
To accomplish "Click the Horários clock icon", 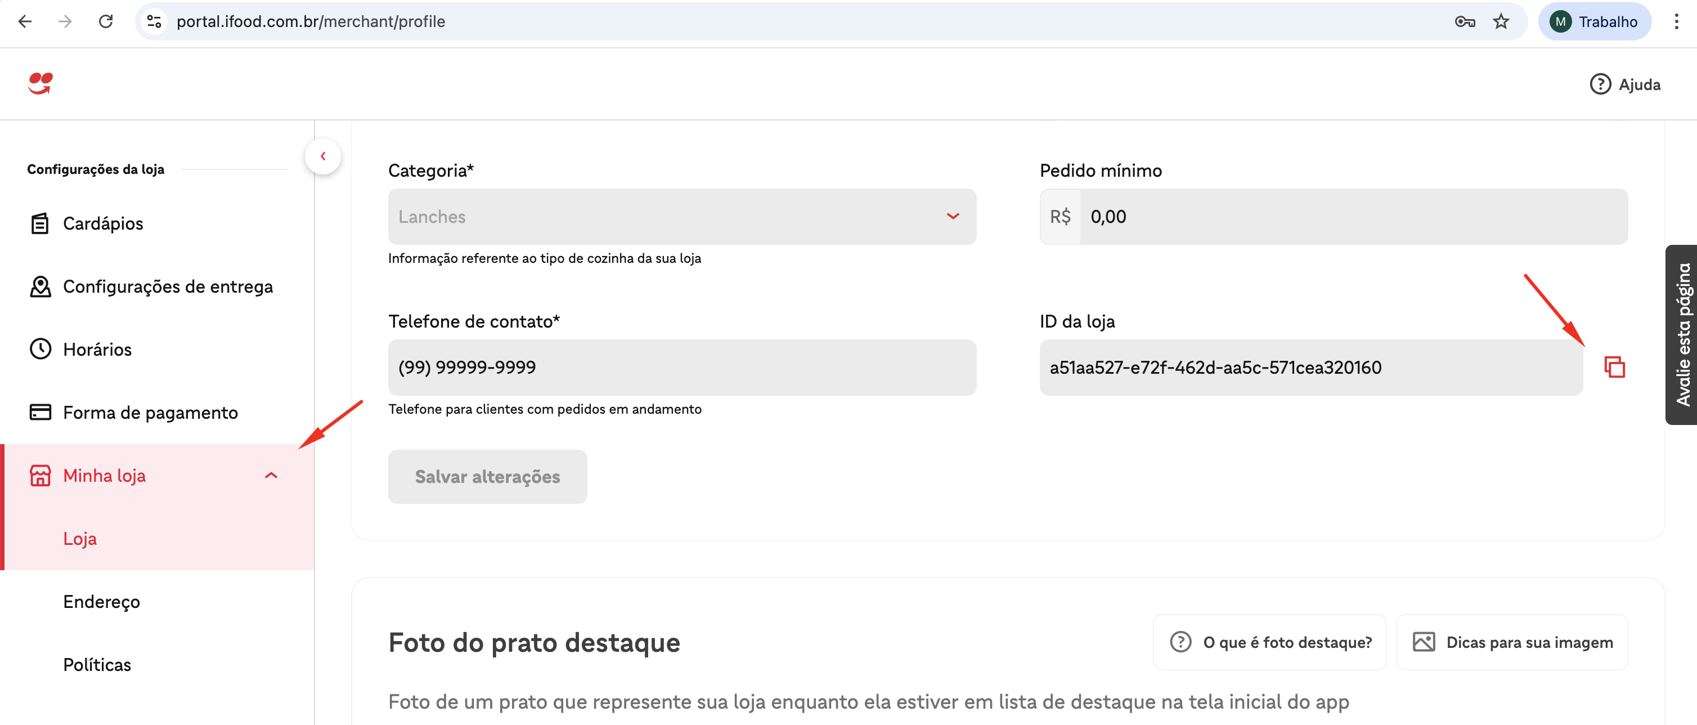I will [40, 350].
